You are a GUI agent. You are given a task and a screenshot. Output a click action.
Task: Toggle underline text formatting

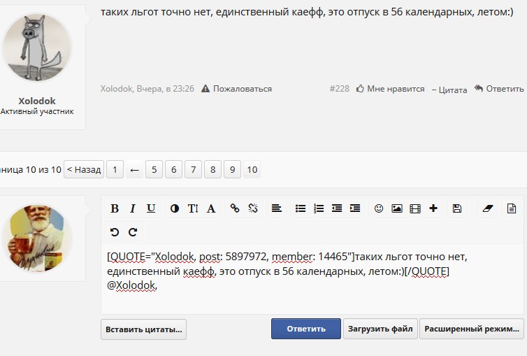(x=151, y=208)
